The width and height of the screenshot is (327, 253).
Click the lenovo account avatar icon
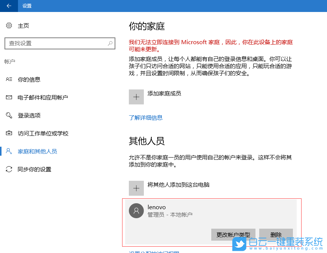point(136,210)
